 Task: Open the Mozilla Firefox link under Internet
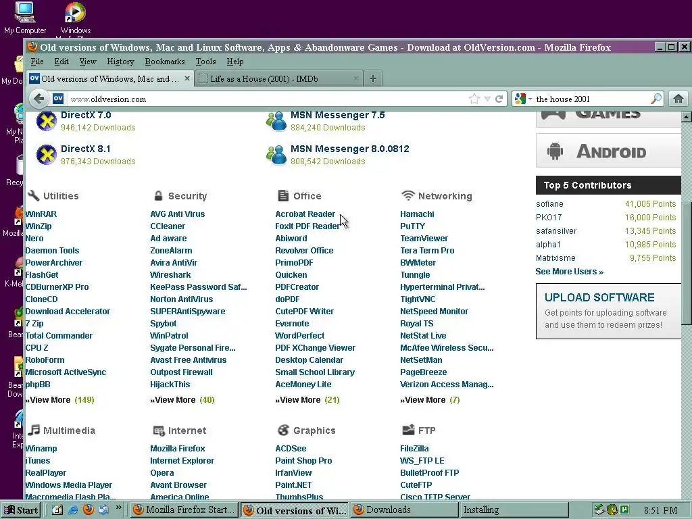click(178, 449)
